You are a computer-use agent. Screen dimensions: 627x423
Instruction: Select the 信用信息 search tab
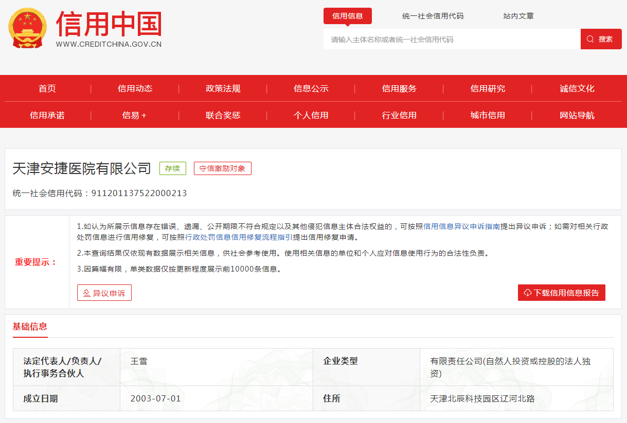348,16
